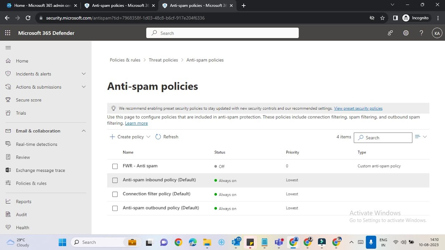Screen dimensions: 445x250
Task: Open the community feedback icon in header
Action: [390, 33]
